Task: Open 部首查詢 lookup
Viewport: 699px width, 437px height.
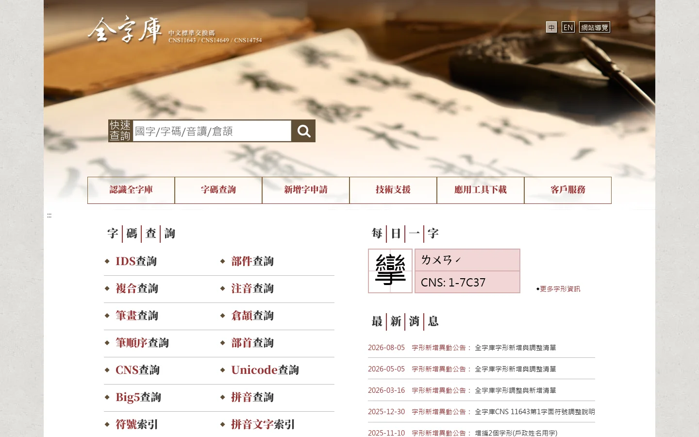Action: [252, 343]
